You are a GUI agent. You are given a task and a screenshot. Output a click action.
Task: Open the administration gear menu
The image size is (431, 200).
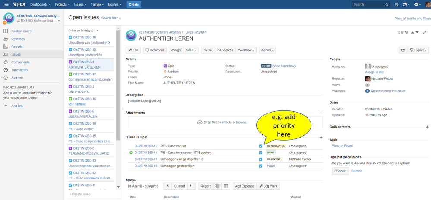(x=418, y=4)
